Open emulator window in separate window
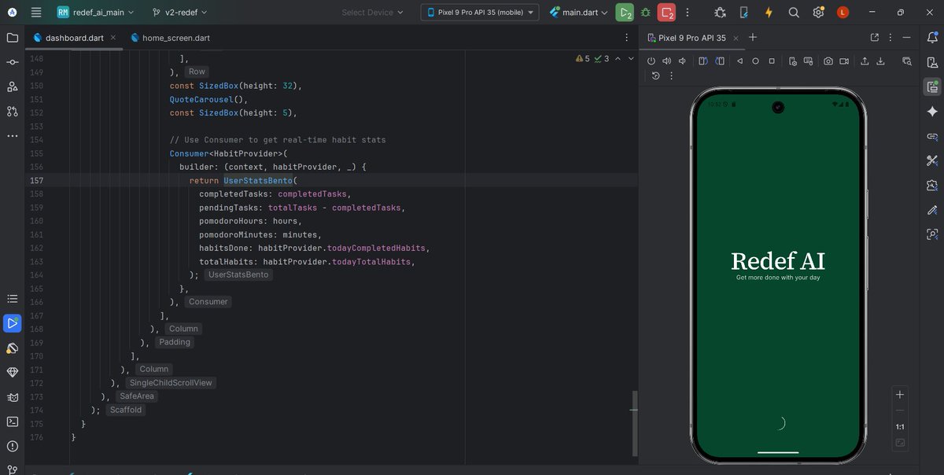This screenshot has height=475, width=944. tap(875, 38)
